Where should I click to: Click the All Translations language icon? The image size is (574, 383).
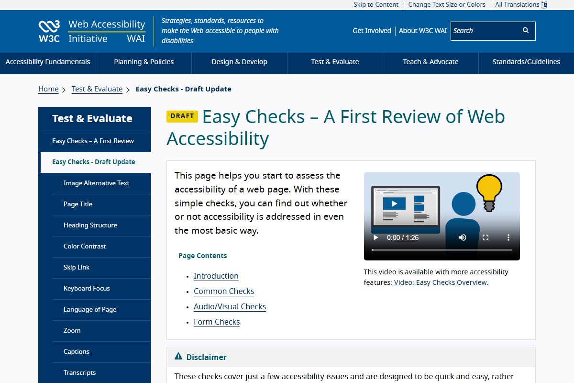[544, 5]
